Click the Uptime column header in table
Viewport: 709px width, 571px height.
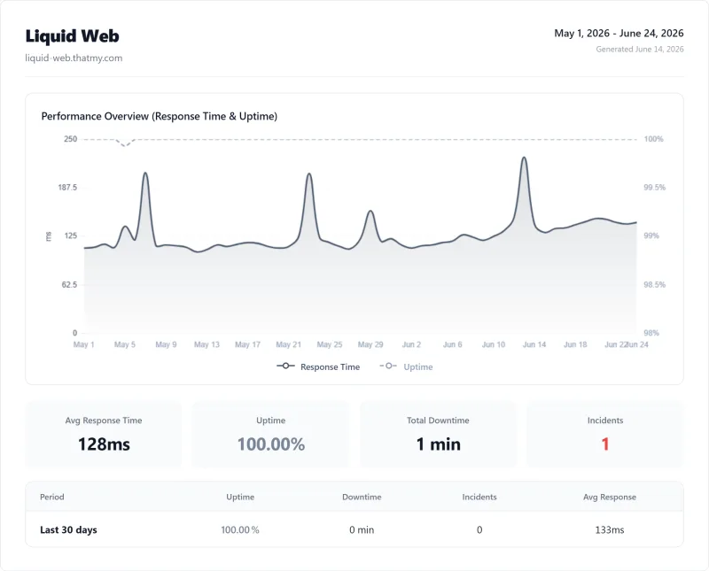click(240, 497)
